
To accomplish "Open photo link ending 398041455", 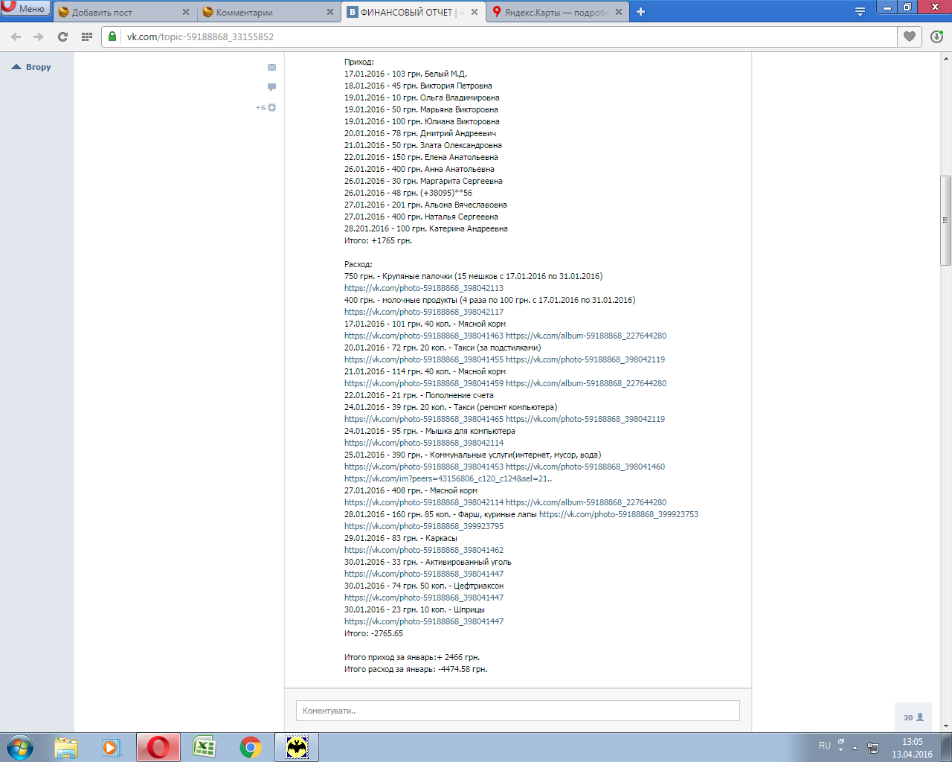I will [x=424, y=359].
